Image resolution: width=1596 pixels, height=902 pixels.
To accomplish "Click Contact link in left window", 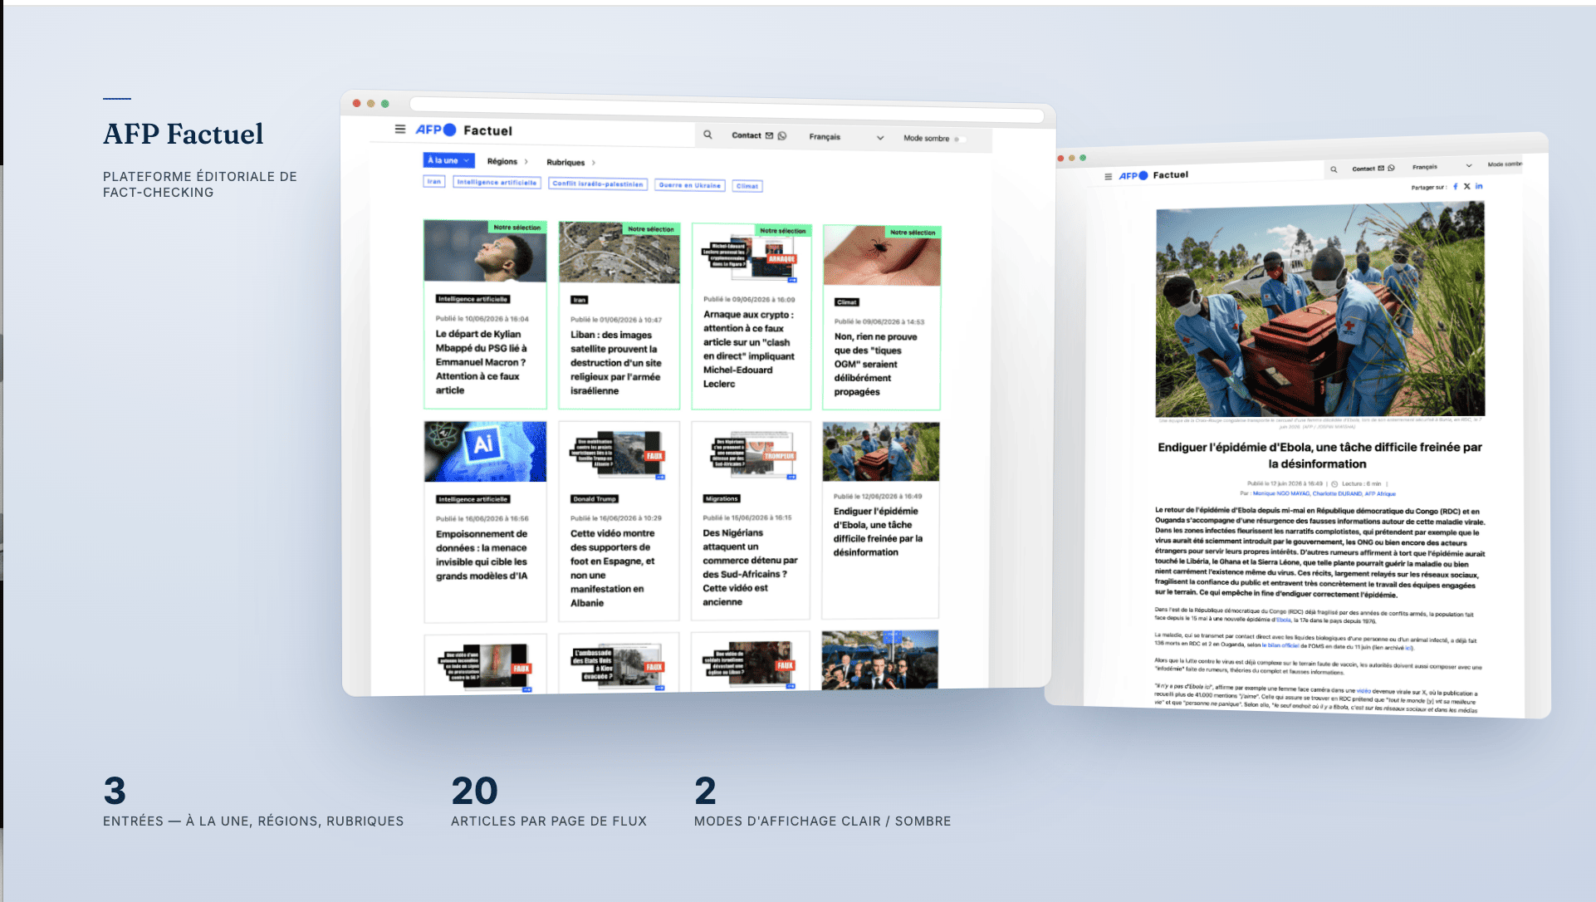I will point(747,135).
